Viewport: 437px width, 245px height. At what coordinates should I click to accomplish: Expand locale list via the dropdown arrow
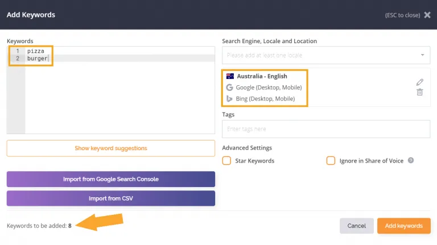[423, 55]
